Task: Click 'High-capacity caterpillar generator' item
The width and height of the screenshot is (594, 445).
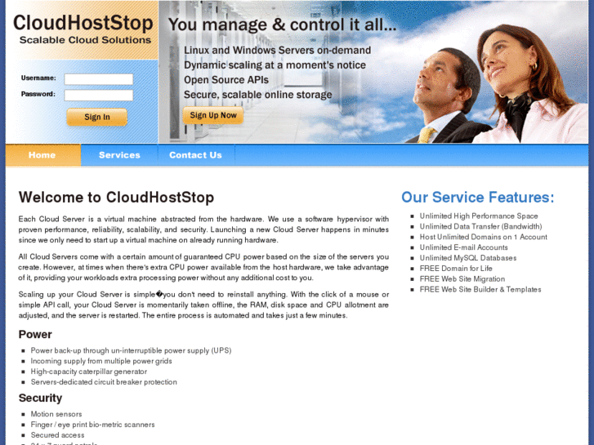Action: 88,372
